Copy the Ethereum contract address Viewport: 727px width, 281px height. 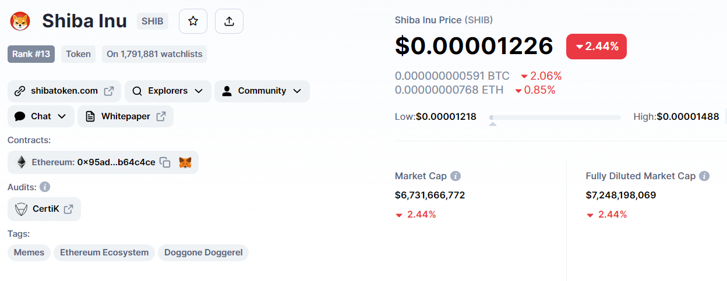(x=165, y=162)
